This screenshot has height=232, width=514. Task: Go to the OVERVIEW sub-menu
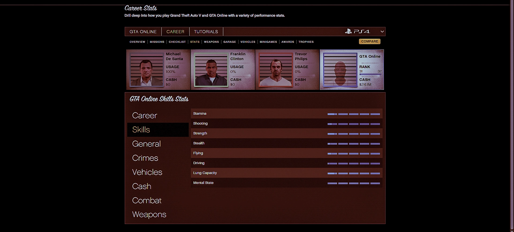pos(137,42)
